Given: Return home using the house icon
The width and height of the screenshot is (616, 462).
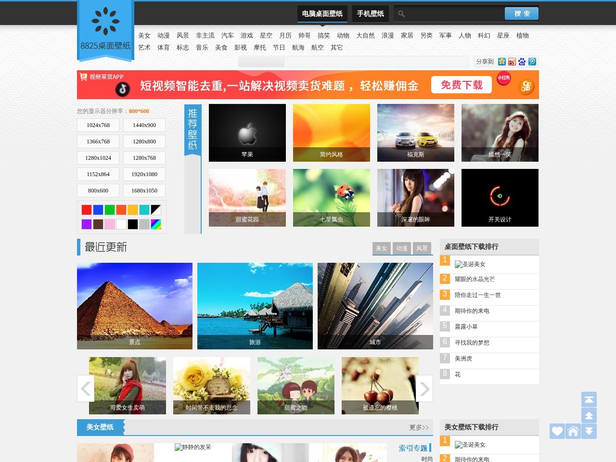Looking at the screenshot, I should (573, 431).
